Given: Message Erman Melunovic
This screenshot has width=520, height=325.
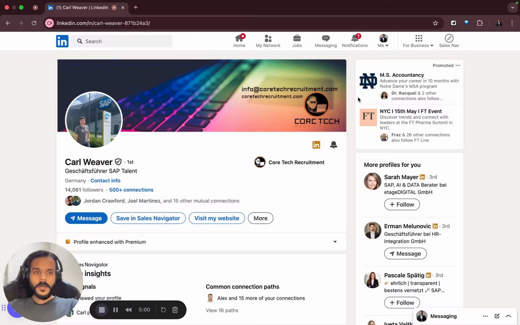Looking at the screenshot, I should [x=405, y=253].
